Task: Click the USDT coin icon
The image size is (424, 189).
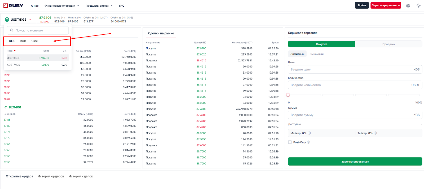Action: pos(7,20)
